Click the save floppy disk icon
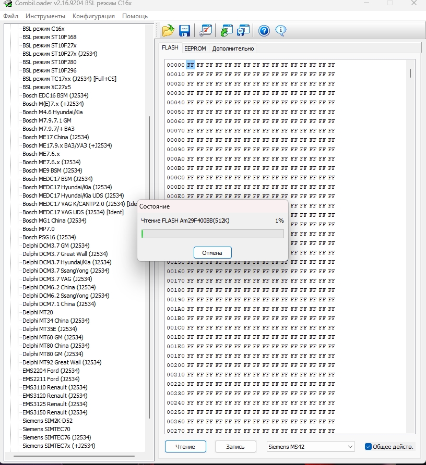 pyautogui.click(x=184, y=31)
